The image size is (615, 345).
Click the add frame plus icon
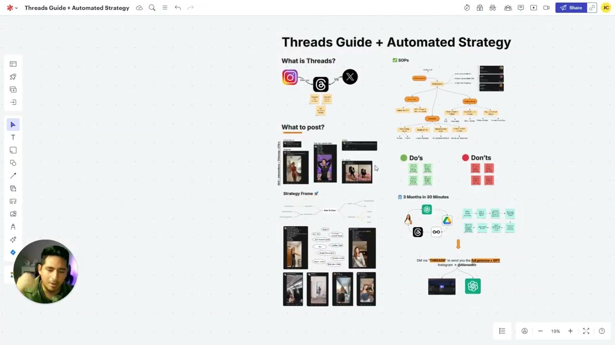point(13,90)
